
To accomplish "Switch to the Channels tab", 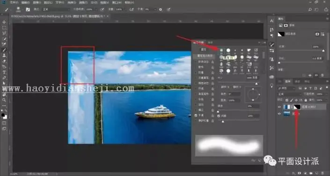I will coord(297,81).
